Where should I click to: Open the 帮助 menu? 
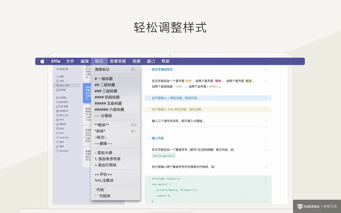coord(165,62)
